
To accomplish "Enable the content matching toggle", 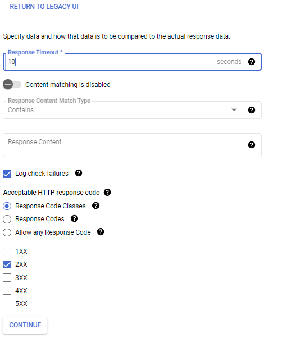I will pos(12,84).
